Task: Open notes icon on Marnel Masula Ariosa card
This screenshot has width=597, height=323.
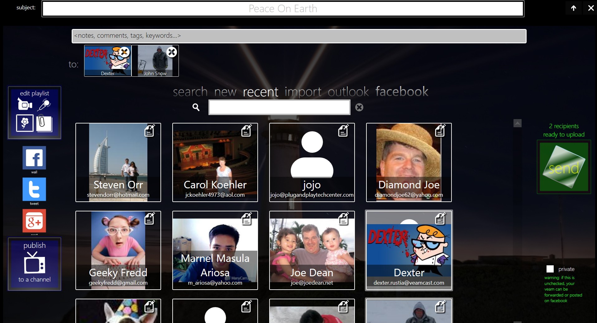Action: [246, 219]
